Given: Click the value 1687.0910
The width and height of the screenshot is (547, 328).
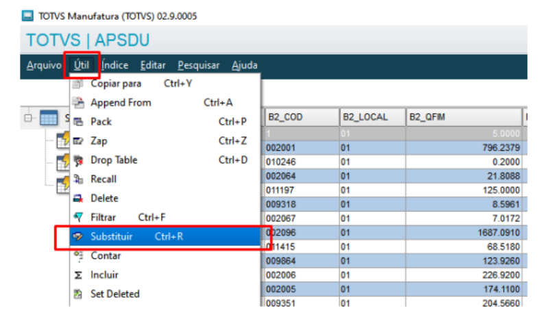Looking at the screenshot, I should 499,233.
